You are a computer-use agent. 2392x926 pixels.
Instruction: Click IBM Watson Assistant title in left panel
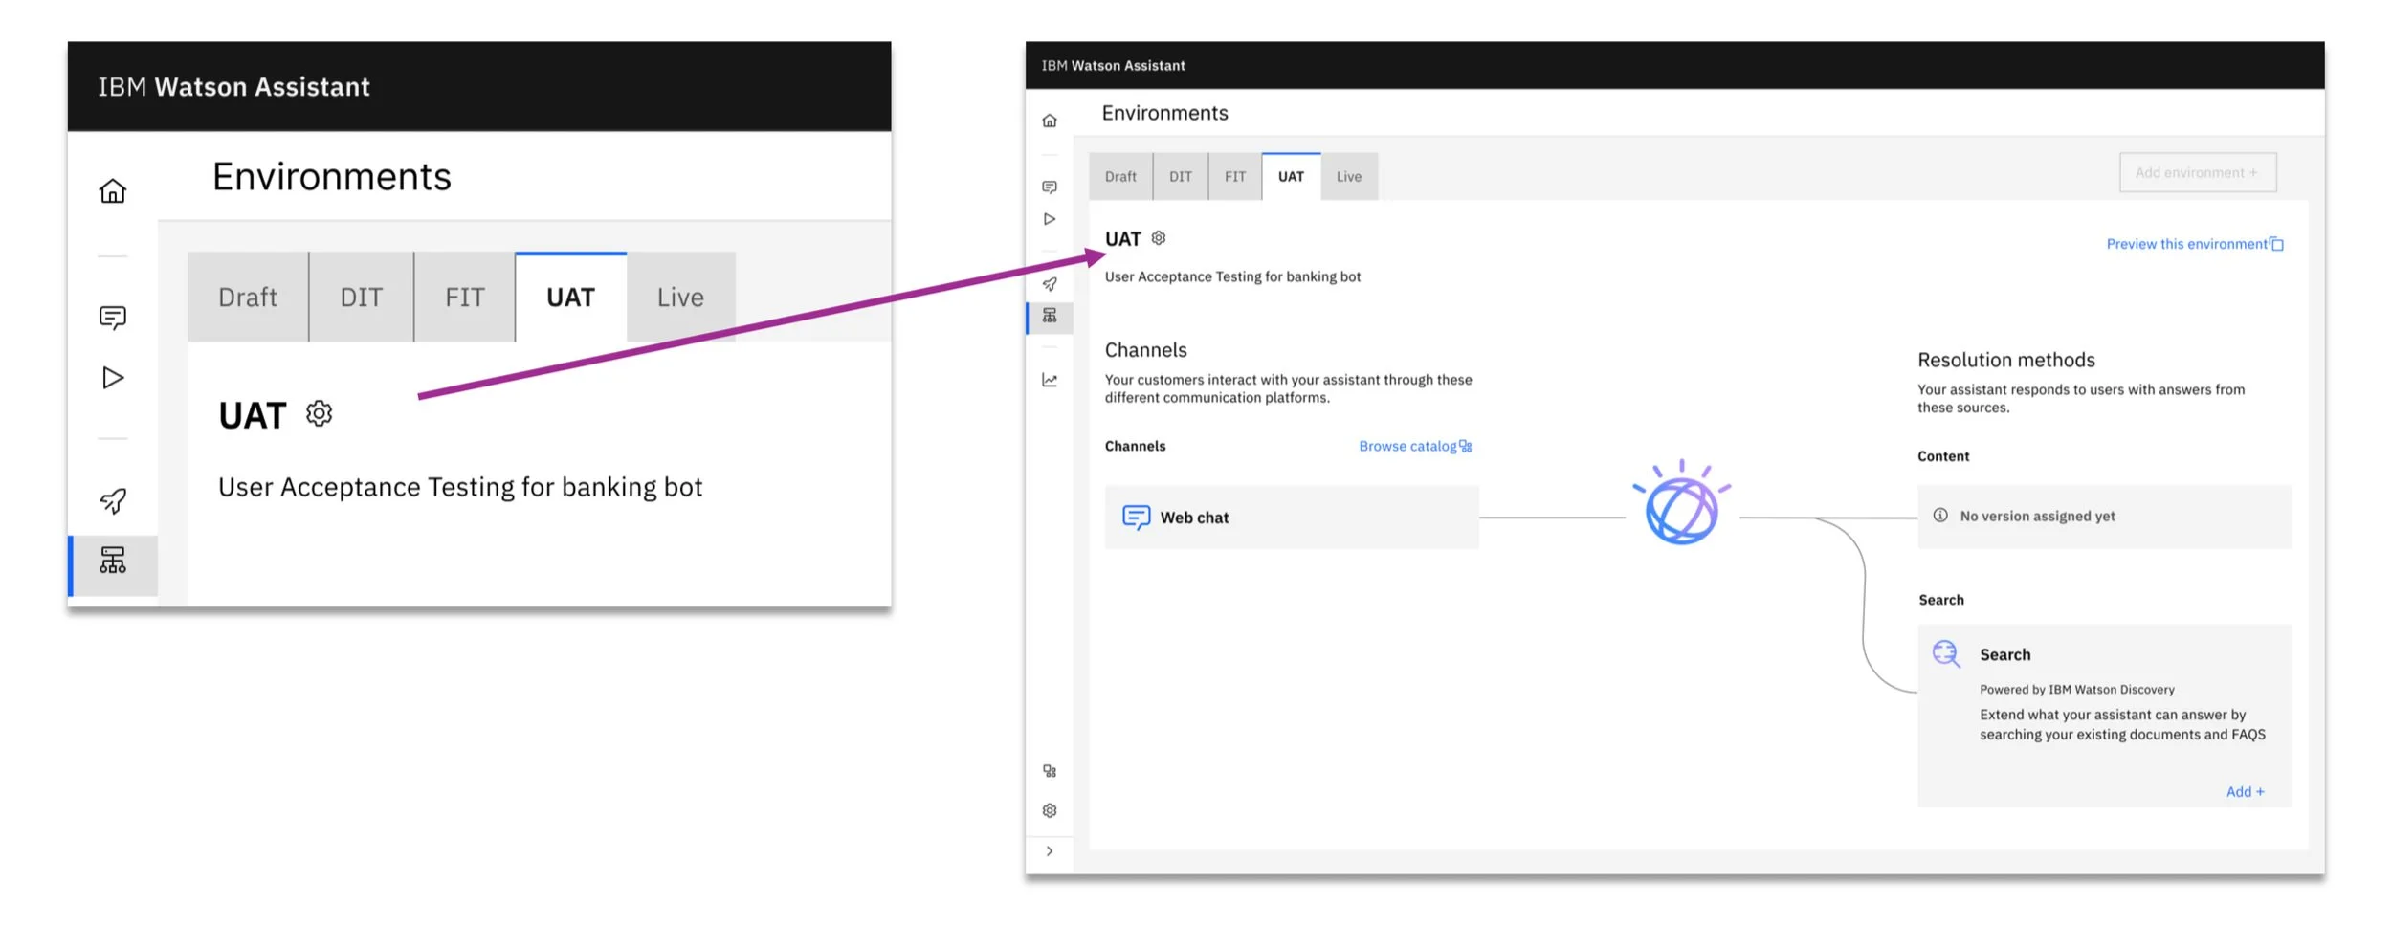click(233, 87)
